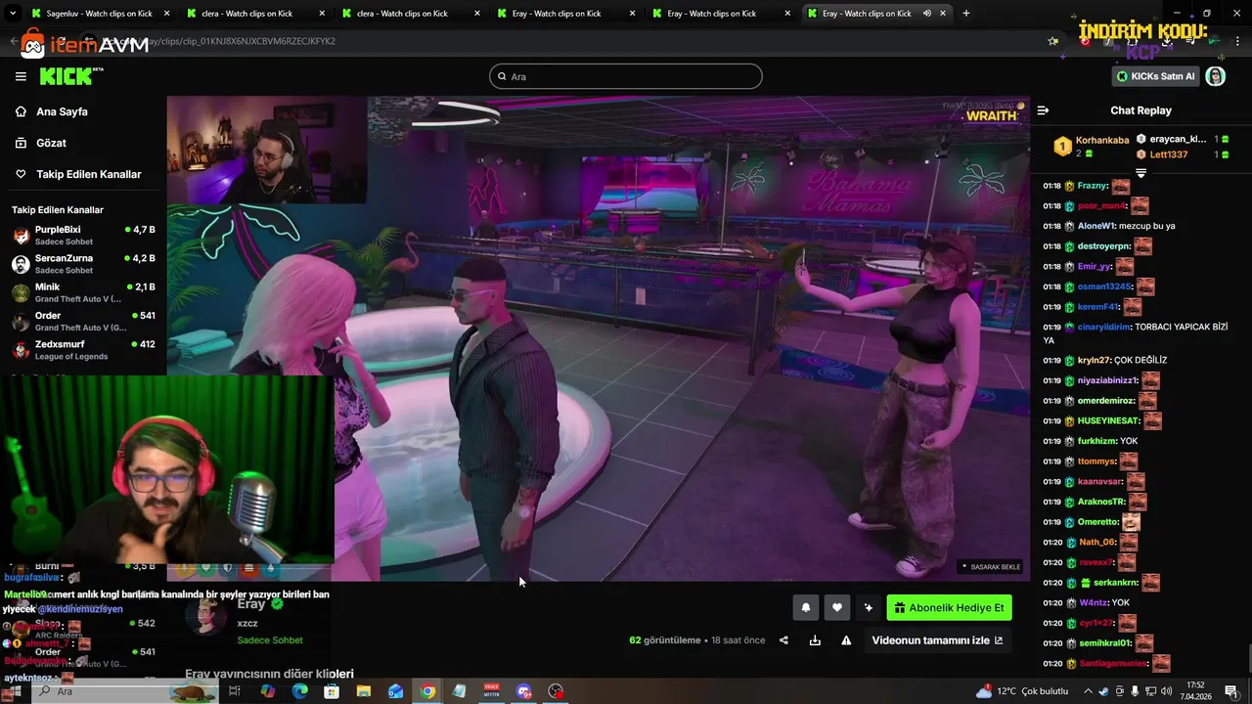Mute the active Eray tab audio
Screen dimensions: 1252x704
click(x=926, y=14)
